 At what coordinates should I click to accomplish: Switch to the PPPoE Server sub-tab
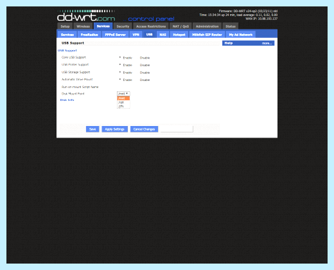115,35
